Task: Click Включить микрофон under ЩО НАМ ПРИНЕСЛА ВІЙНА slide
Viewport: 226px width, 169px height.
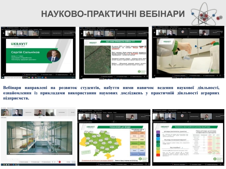Action: pyautogui.click(x=107, y=76)
